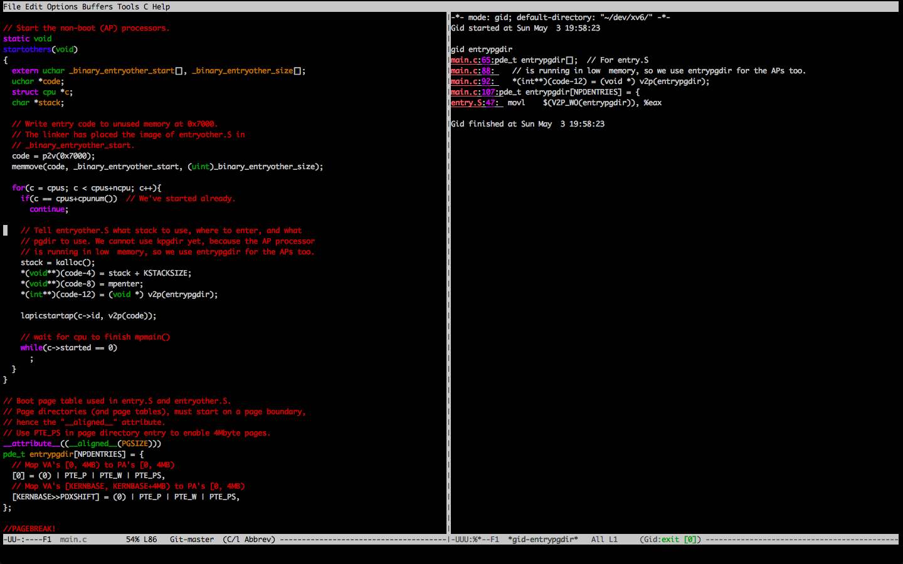Viewport: 903px width, 564px height.
Task: Click 'for(c = cpus; c < cpus+ncpu; c++){' line
Action: pos(87,188)
